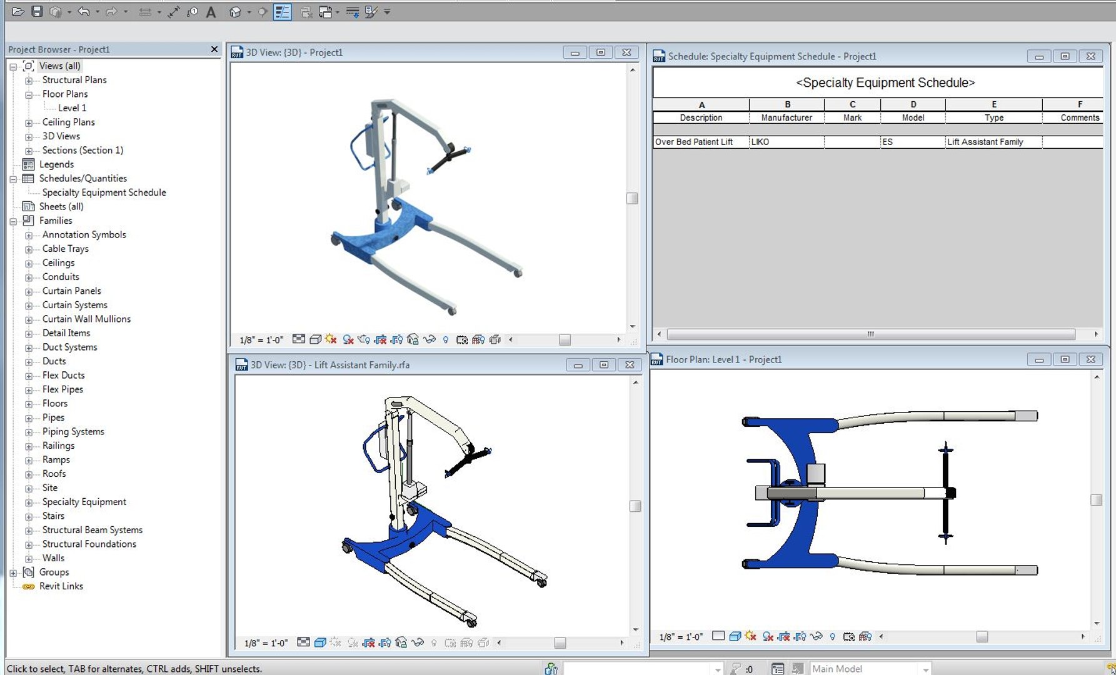Toggle Reveal Hidden Elements lightbulb in Floor Plan view

click(x=833, y=636)
